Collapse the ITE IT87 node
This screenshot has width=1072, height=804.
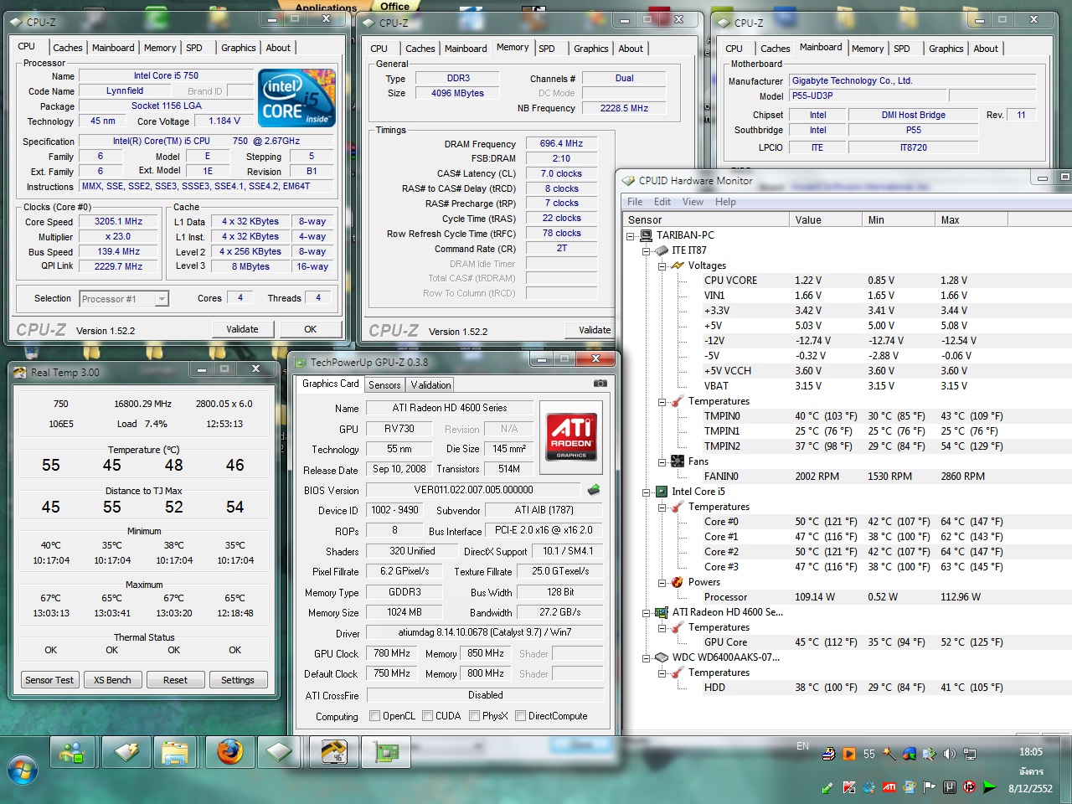pyautogui.click(x=647, y=251)
